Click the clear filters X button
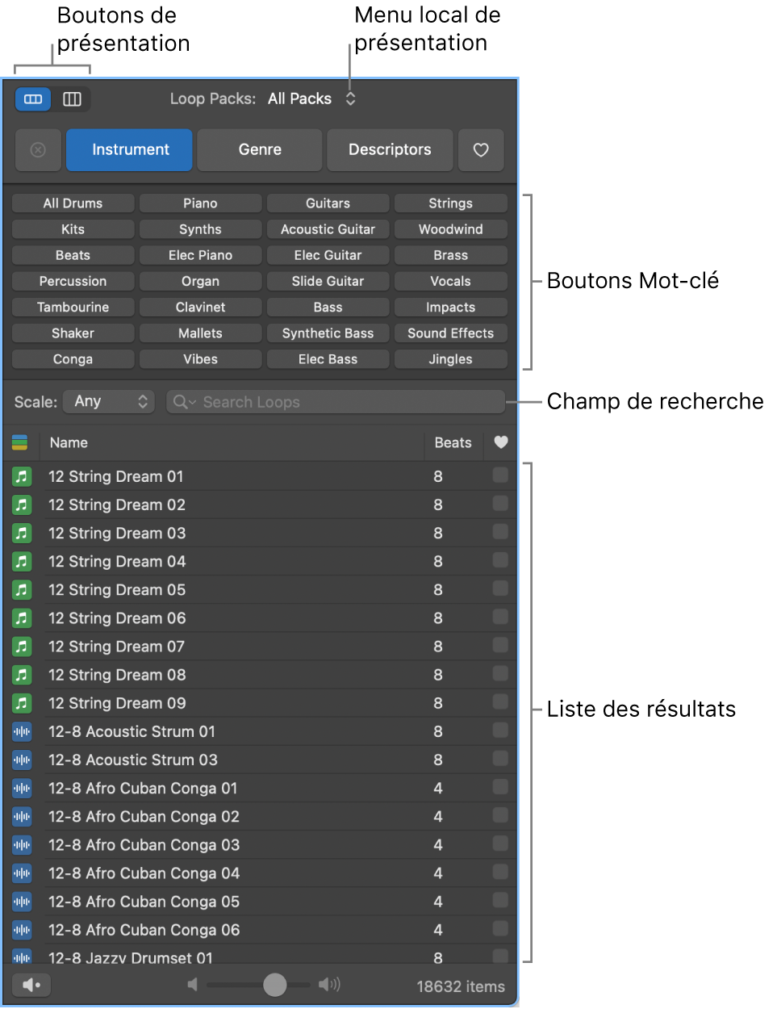The height and width of the screenshot is (1009, 777). (38, 150)
